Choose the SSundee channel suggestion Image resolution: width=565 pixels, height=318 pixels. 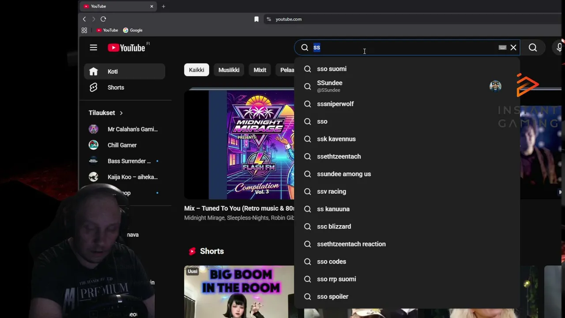coord(407,86)
